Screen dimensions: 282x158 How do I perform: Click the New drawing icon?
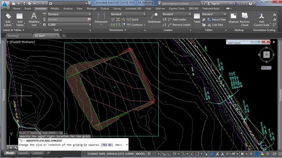tap(14, 4)
